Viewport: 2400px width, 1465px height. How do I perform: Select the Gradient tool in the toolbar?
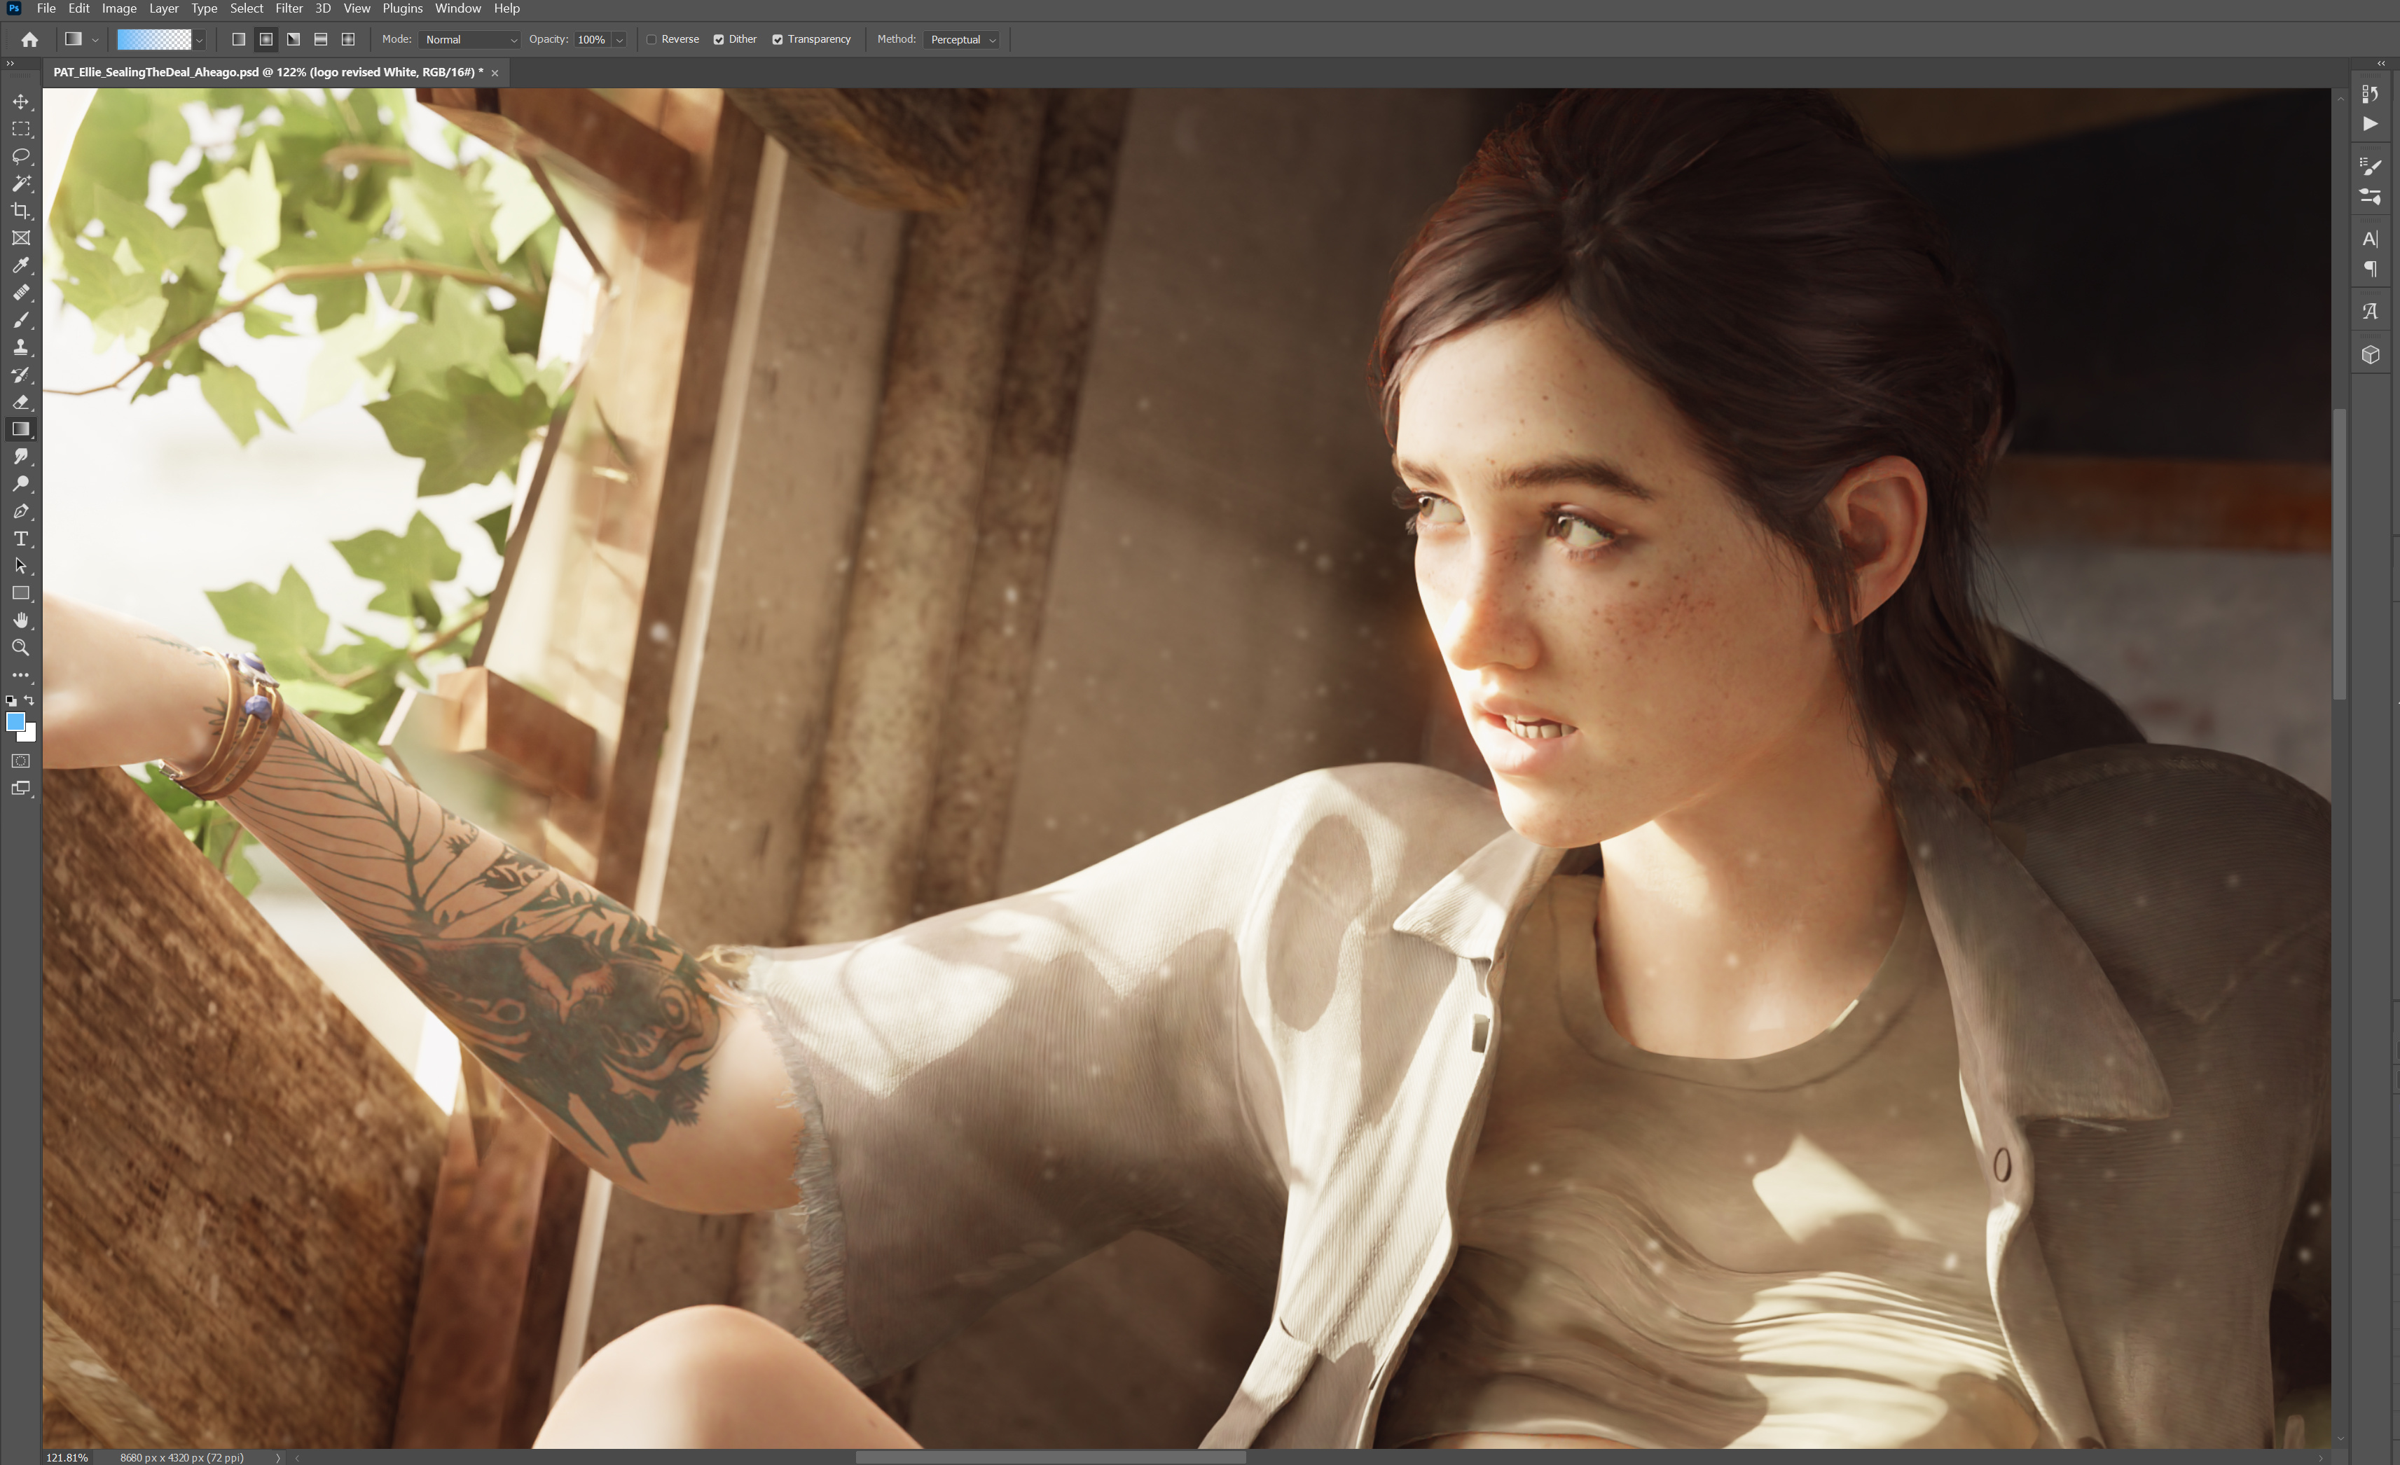coord(20,429)
